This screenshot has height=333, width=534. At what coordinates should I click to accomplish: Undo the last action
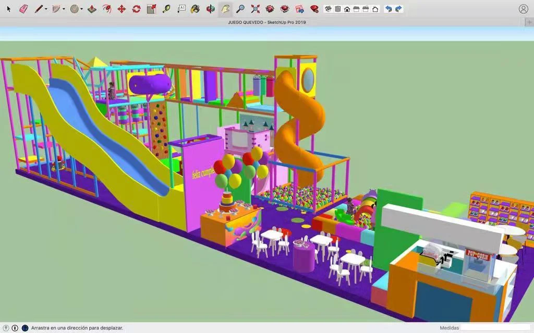[389, 9]
